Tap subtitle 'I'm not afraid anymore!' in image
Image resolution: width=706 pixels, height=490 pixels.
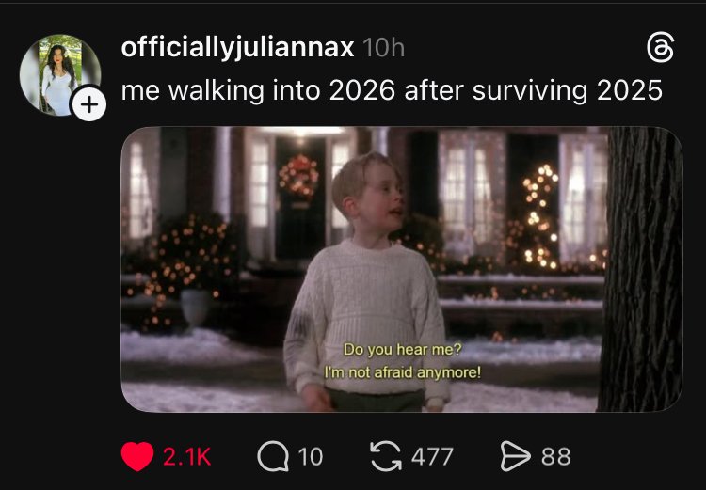(403, 372)
